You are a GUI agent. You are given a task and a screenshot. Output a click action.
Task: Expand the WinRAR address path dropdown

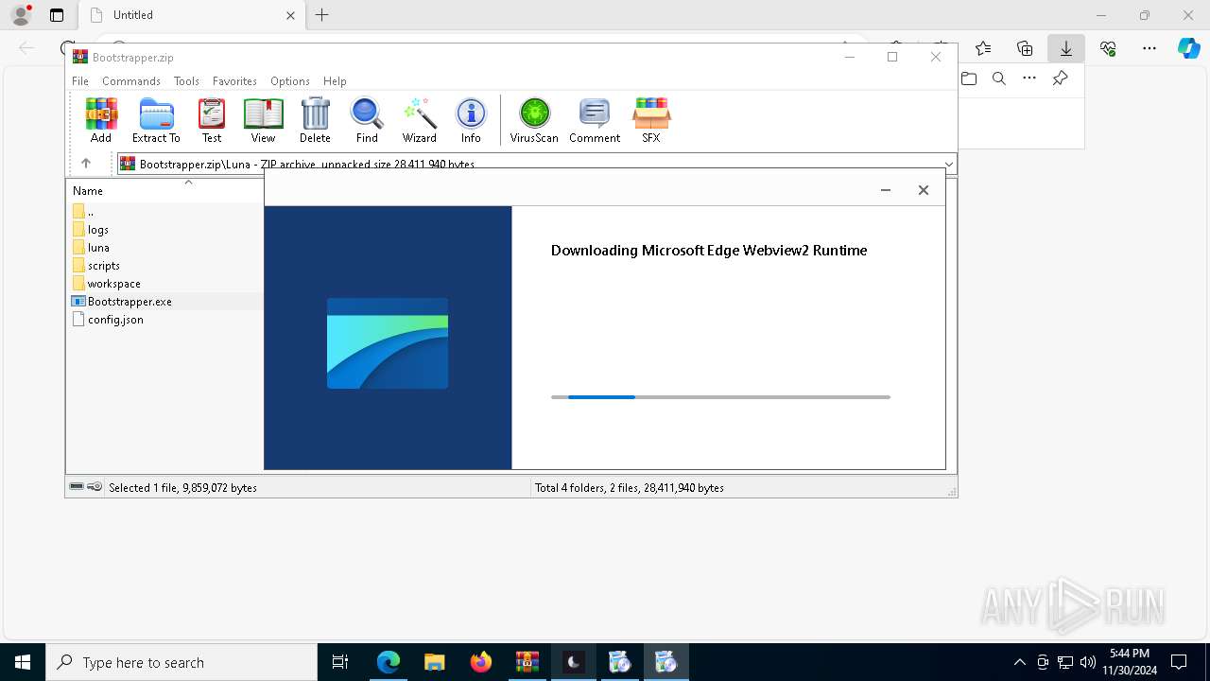(x=948, y=165)
